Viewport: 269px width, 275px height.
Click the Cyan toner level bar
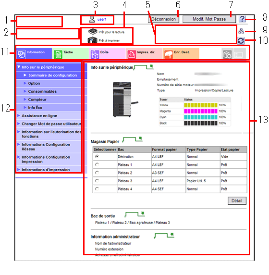tap(200, 117)
